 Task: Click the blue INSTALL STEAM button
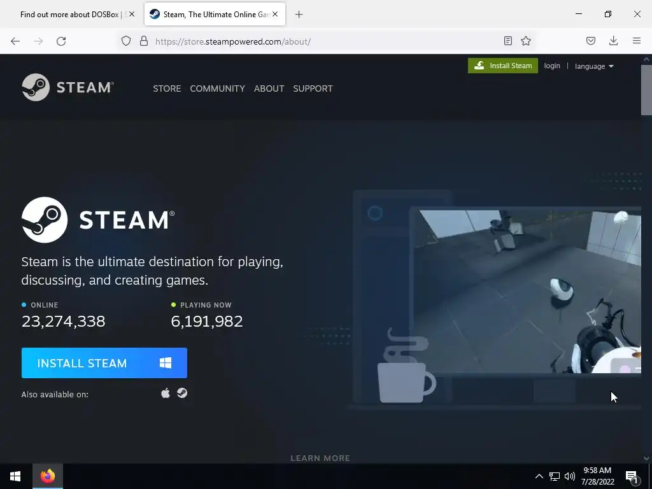tap(104, 363)
